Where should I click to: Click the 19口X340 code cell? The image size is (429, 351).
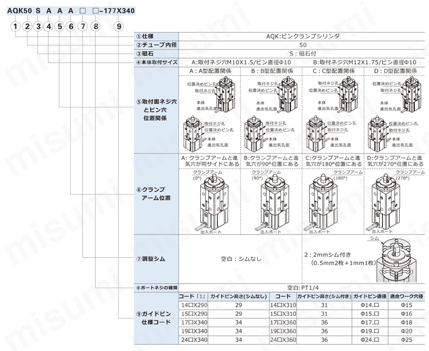point(194,331)
